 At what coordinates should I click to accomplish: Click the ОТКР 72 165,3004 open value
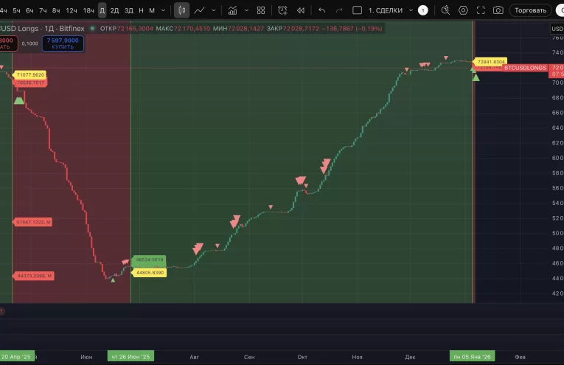click(x=126, y=29)
